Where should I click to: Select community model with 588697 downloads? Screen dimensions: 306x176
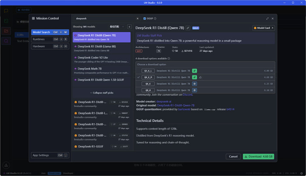point(102,115)
